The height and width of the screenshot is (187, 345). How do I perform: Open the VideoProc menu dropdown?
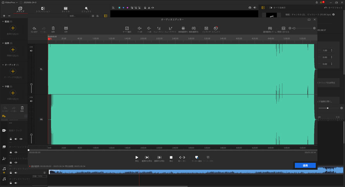click(x=10, y=2)
